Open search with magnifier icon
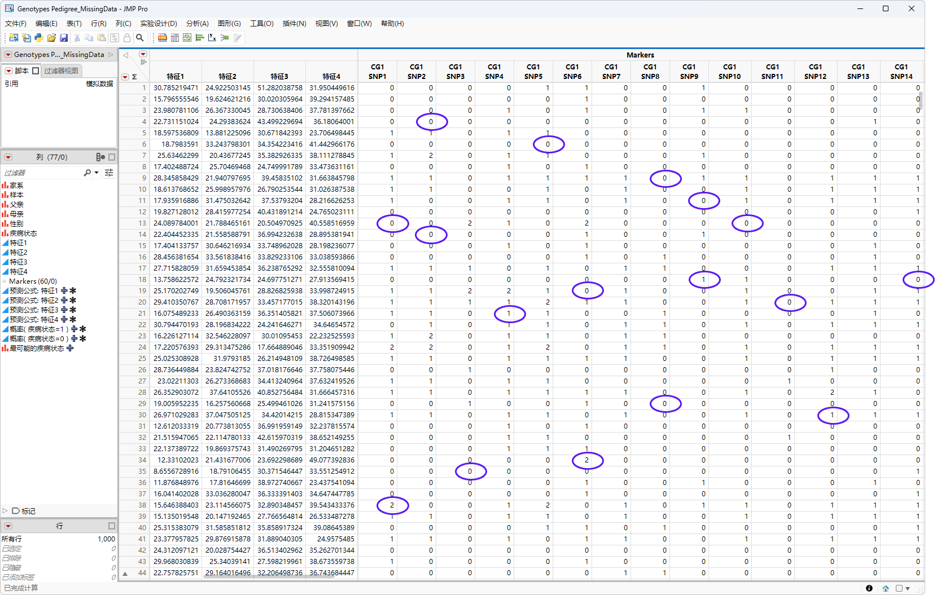The height and width of the screenshot is (595, 937). [140, 38]
